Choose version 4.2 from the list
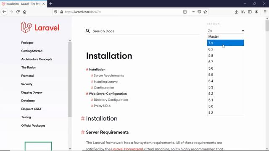Screen dimensions: 269x151 coord(225,113)
